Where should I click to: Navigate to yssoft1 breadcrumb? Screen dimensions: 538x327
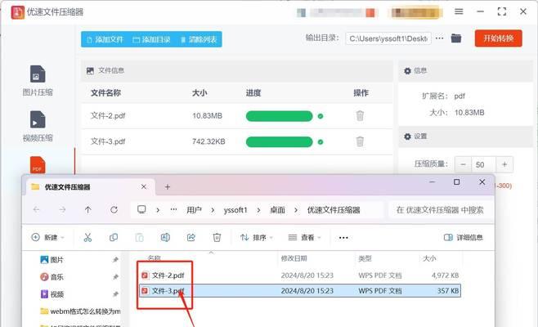(x=235, y=210)
